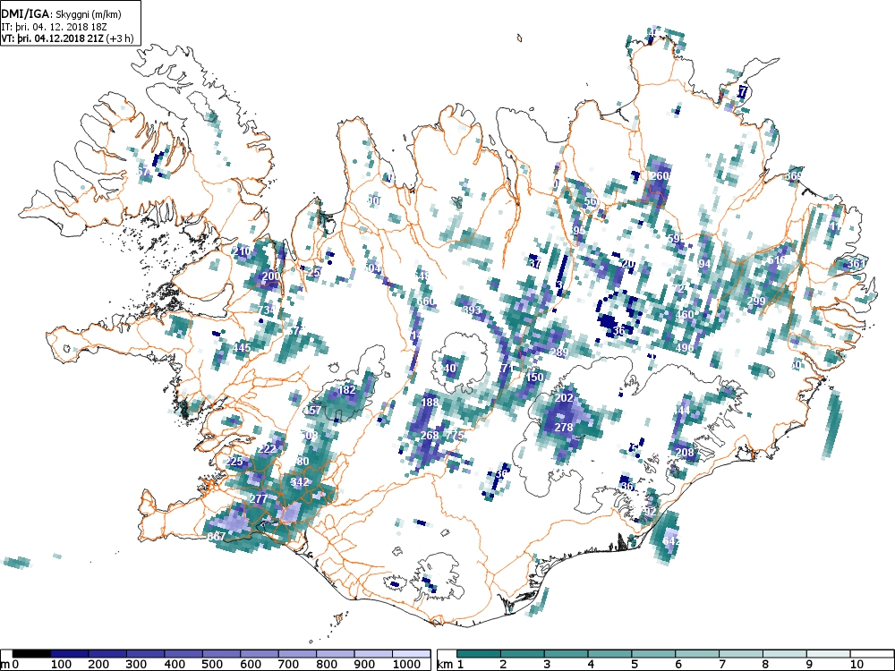Click the '10' label on the kilometre legend
This screenshot has width=895, height=671.
pyautogui.click(x=857, y=664)
